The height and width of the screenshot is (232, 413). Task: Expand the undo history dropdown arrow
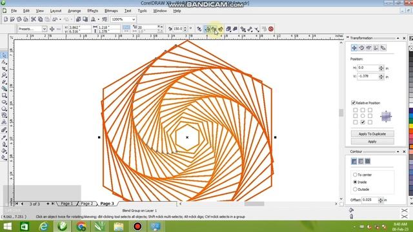60,19
